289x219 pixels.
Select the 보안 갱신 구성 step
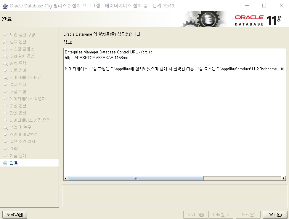[22, 34]
